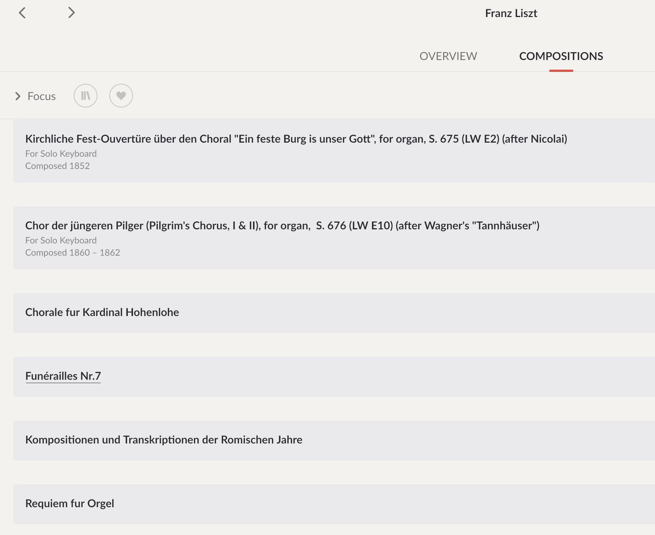
Task: Click the Focus label
Action: point(41,96)
